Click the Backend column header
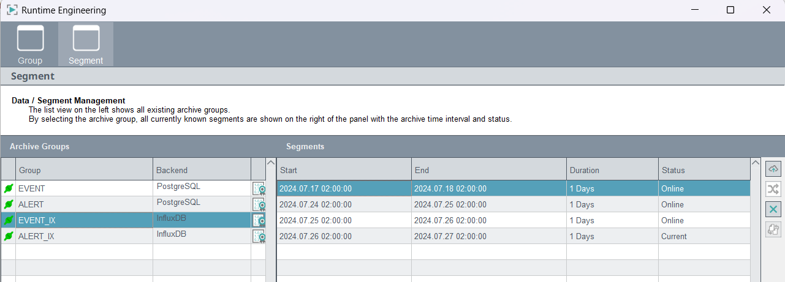The height and width of the screenshot is (282, 785). click(202, 170)
